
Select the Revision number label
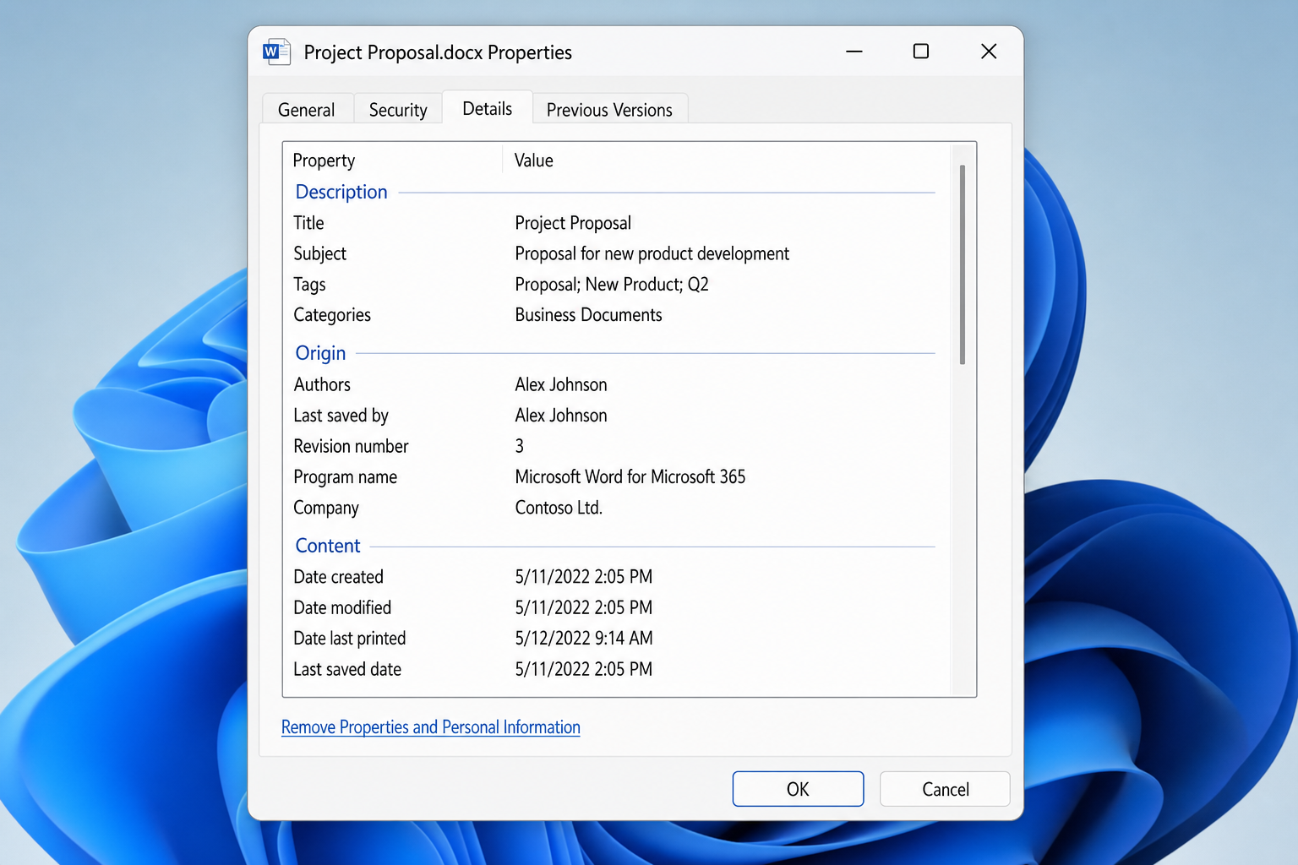(351, 446)
